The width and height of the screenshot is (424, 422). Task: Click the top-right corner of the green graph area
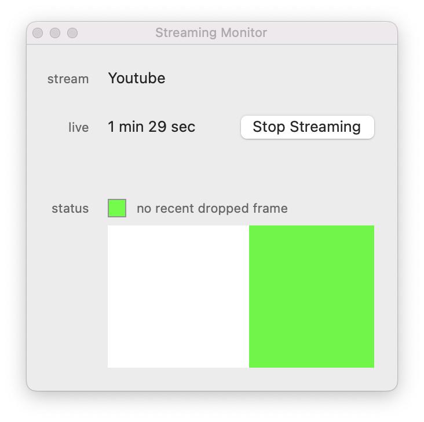click(371, 228)
